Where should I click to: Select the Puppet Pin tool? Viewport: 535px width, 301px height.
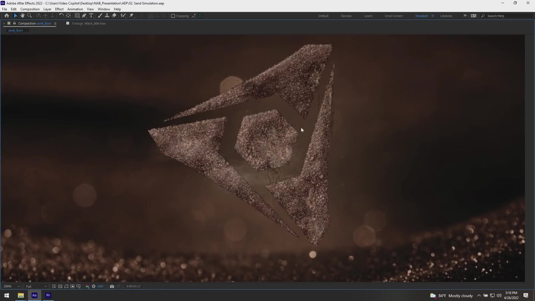click(x=132, y=16)
